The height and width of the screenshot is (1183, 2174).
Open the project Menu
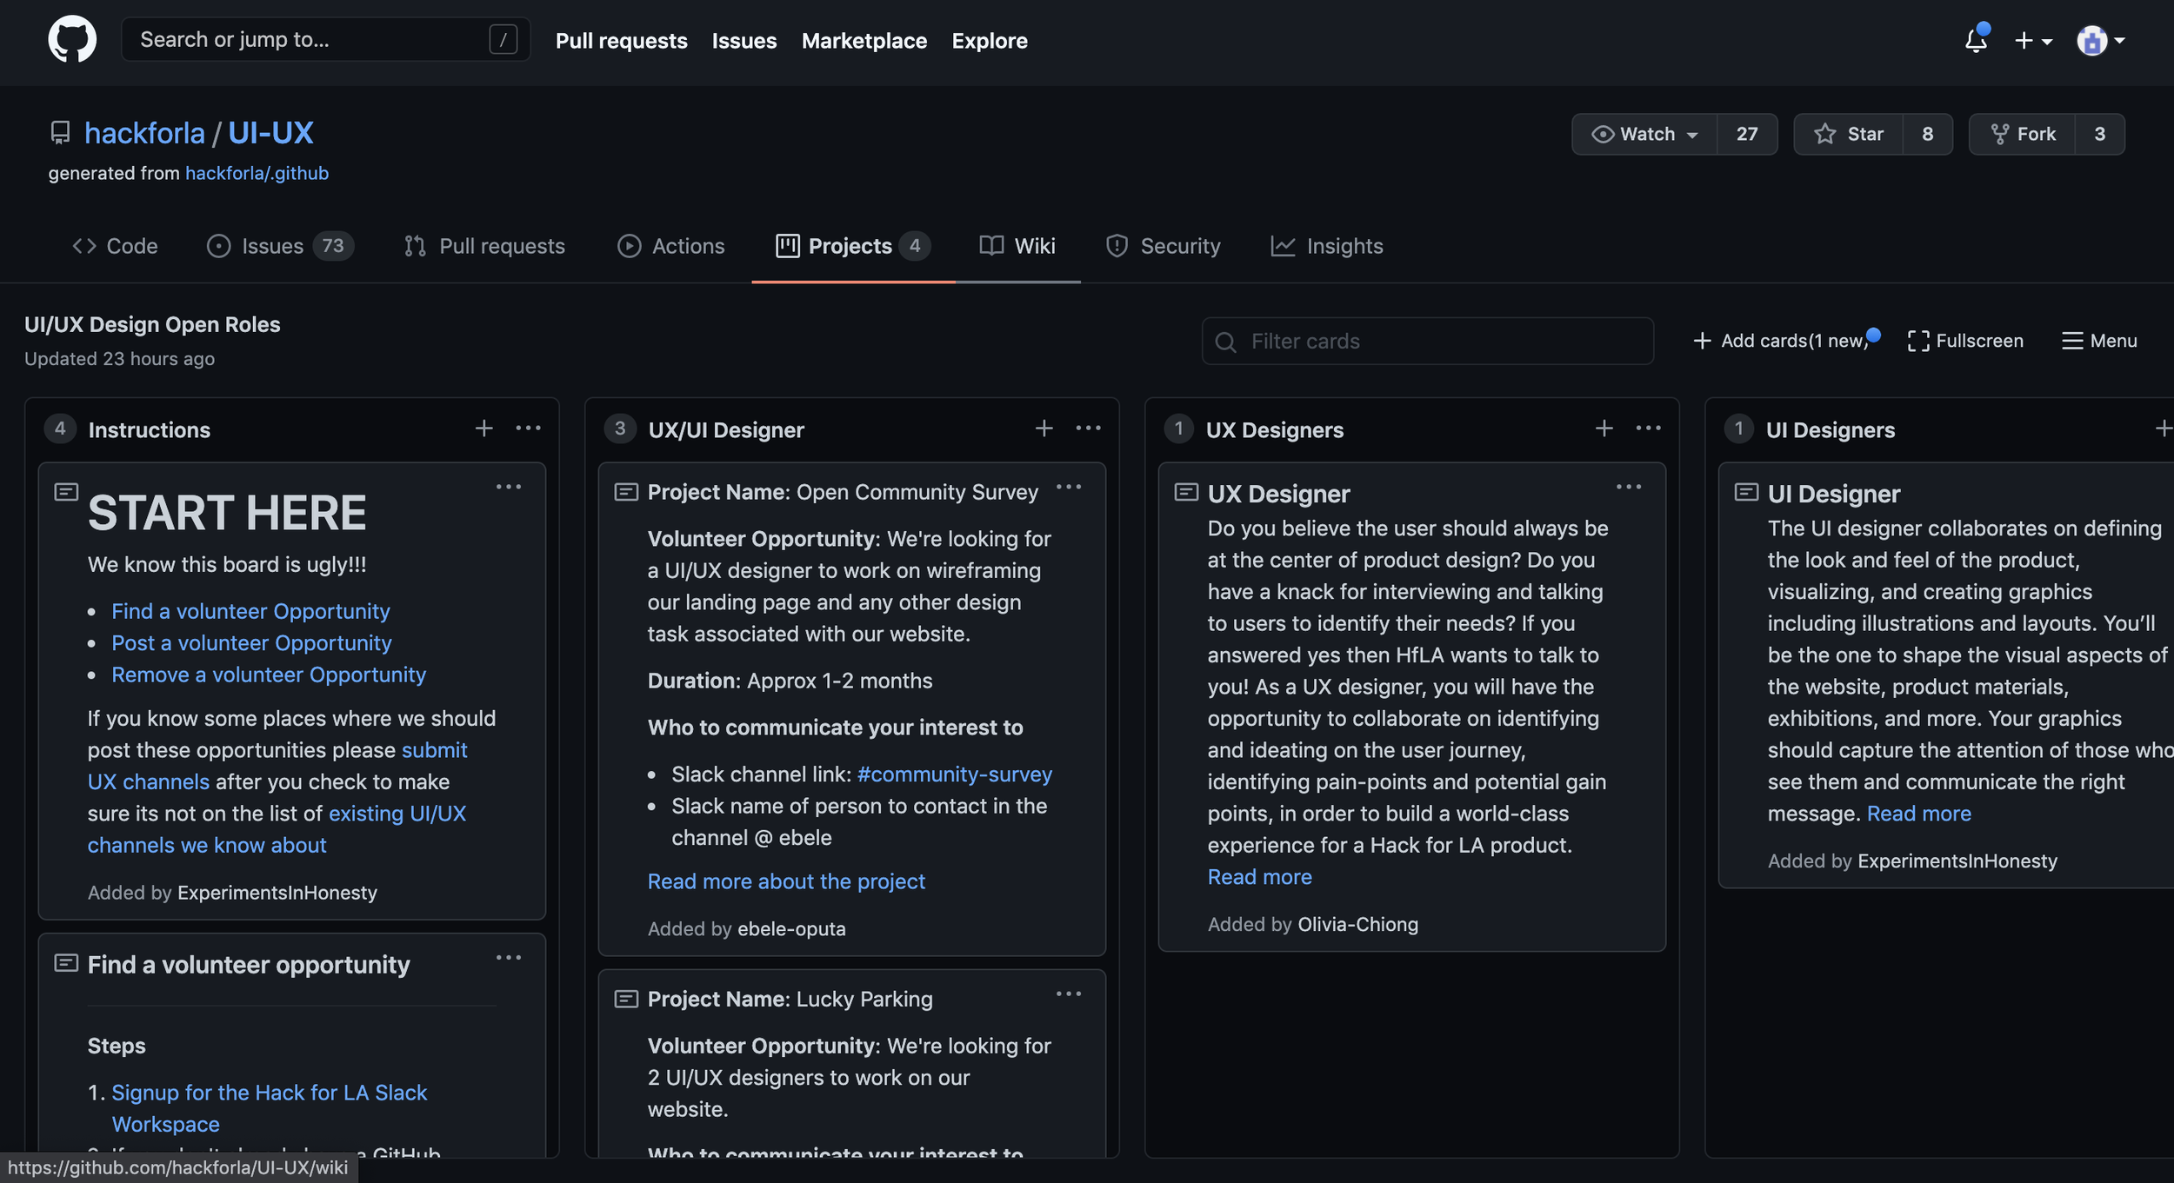click(2100, 341)
